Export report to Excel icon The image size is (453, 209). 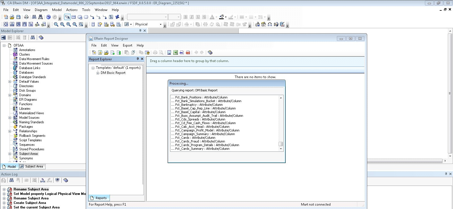click(x=176, y=52)
